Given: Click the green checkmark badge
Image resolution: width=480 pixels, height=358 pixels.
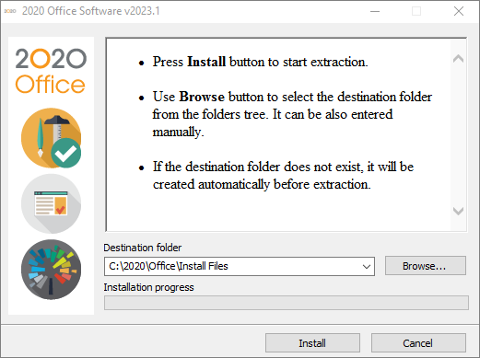Looking at the screenshot, I should [66, 153].
